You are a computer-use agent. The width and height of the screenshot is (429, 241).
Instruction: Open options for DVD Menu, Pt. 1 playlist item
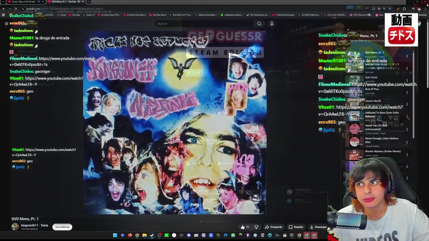click(407, 56)
